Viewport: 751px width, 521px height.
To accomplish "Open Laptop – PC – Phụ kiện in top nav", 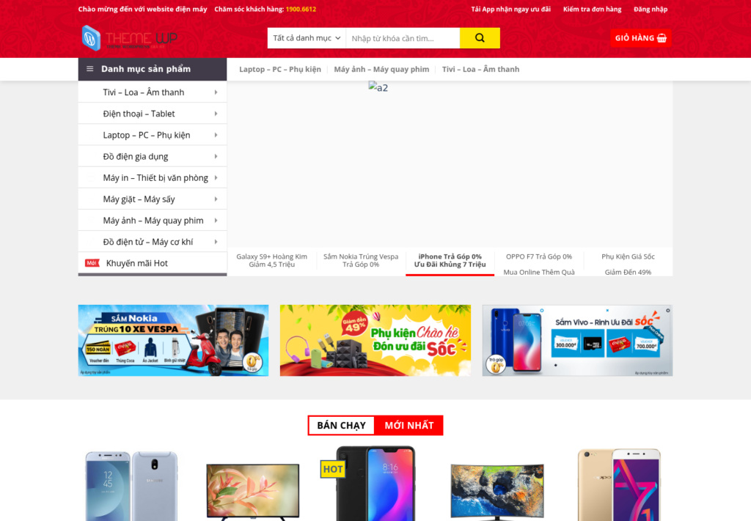I will click(x=280, y=69).
